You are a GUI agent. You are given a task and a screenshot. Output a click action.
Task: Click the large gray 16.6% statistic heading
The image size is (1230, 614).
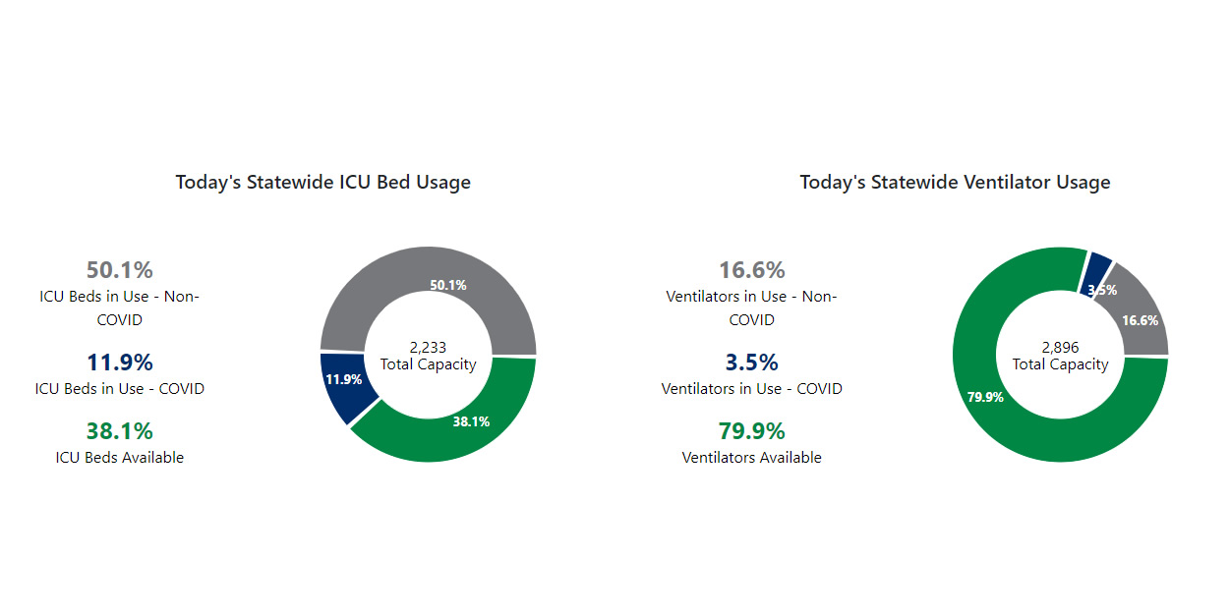tap(752, 270)
